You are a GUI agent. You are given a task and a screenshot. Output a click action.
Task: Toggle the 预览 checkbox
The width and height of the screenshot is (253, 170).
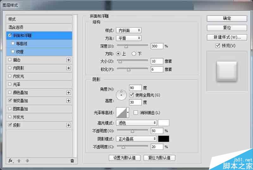click(218, 46)
